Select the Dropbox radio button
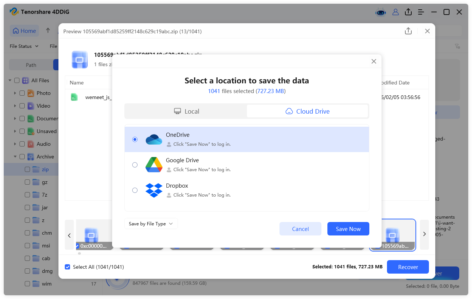Screen dimensions: 472x299 (135, 190)
